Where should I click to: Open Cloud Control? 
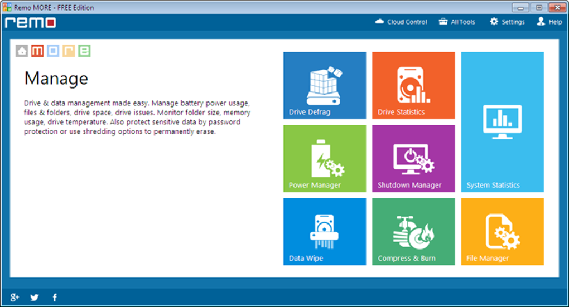[x=401, y=22]
